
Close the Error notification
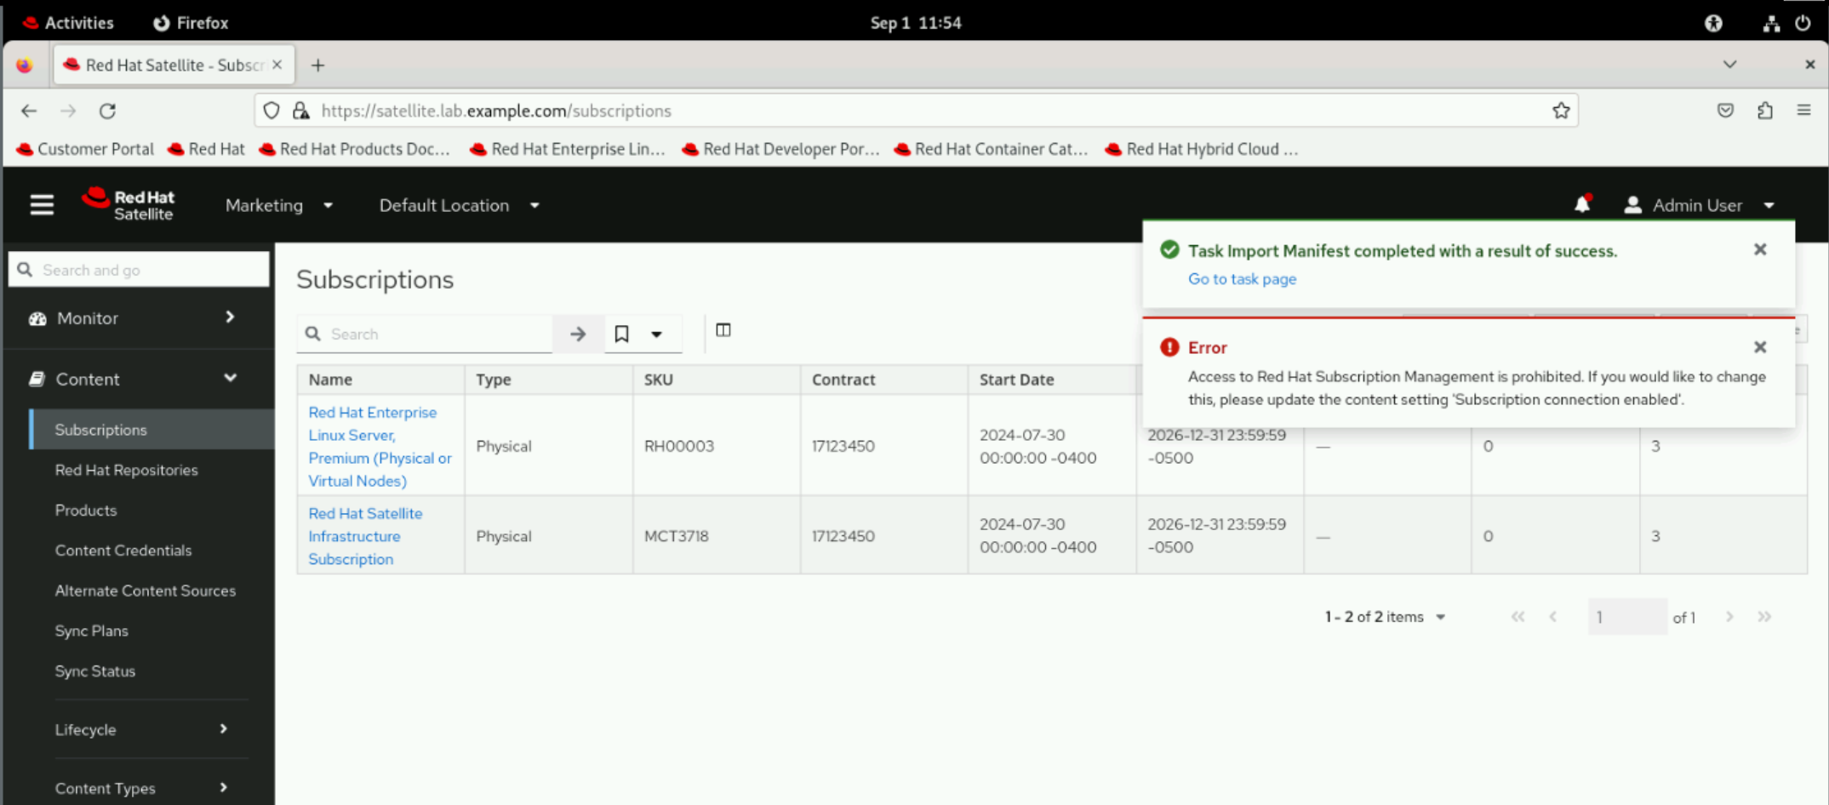pyautogui.click(x=1760, y=347)
